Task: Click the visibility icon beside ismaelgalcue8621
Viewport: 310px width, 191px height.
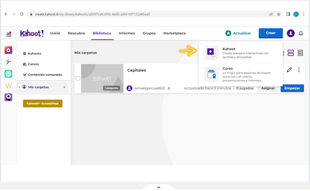Action: coord(169,89)
